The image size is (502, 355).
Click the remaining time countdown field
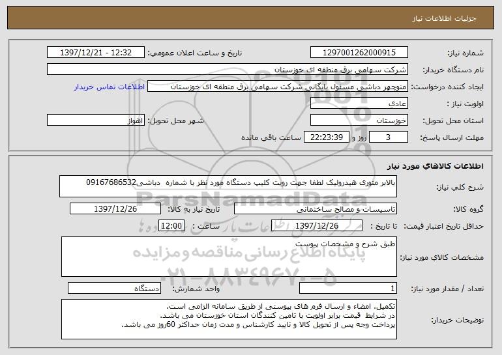click(x=326, y=137)
